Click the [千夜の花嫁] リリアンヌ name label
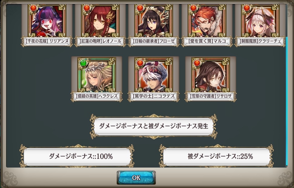The height and width of the screenshot is (188, 294). (x=47, y=41)
